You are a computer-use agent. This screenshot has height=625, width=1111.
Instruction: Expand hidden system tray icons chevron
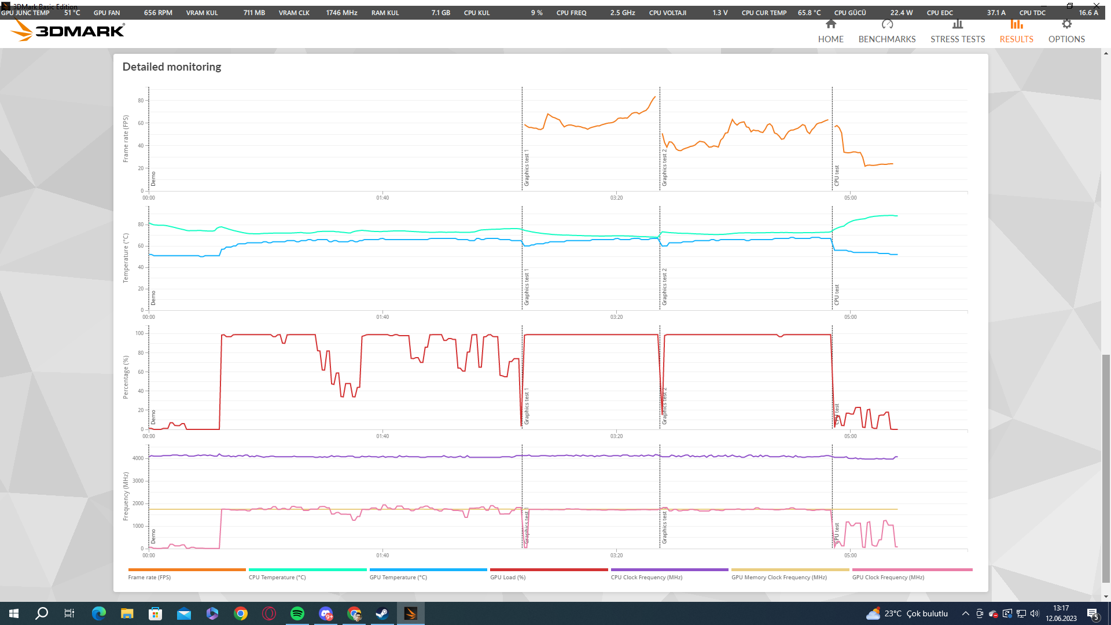click(x=965, y=613)
